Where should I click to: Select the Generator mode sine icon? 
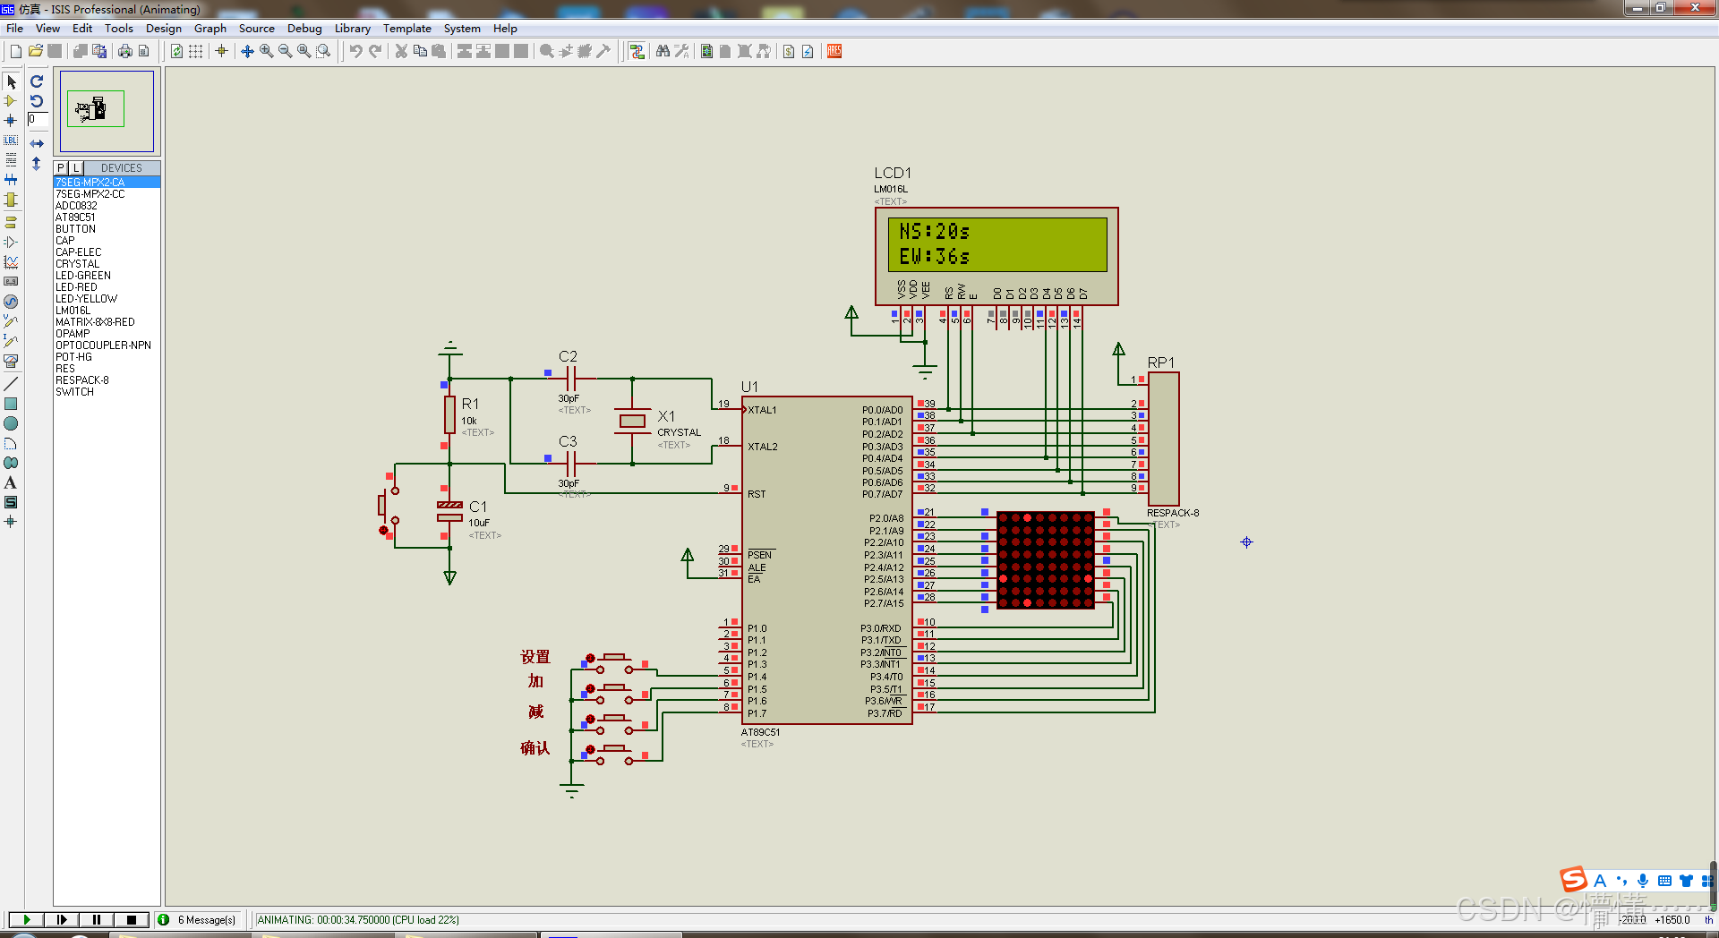(11, 302)
